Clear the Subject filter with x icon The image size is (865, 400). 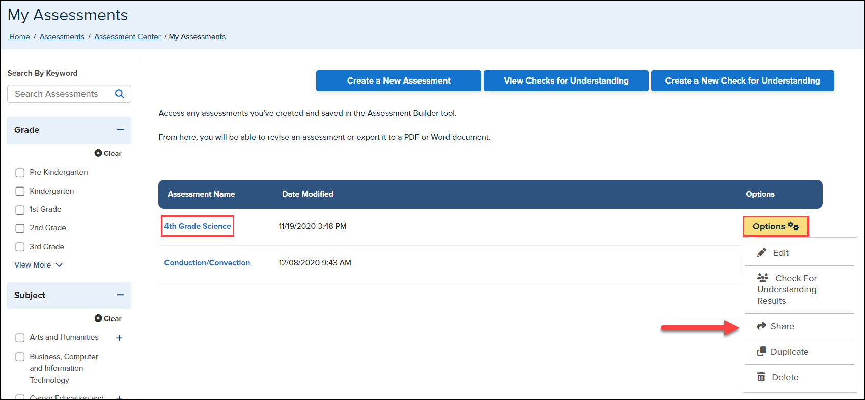pos(98,318)
